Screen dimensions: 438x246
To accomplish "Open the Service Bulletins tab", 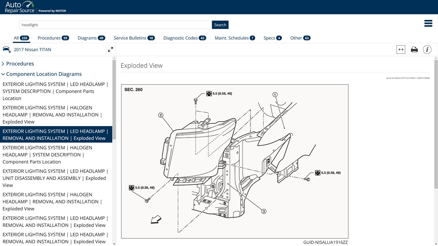I will 134,38.
